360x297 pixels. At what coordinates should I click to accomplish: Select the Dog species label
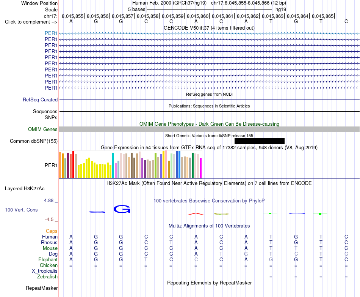point(53,254)
